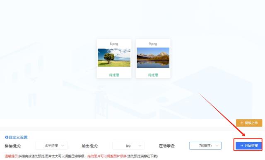Click the 继续上传 button
This screenshot has width=265, height=160.
tap(249, 123)
